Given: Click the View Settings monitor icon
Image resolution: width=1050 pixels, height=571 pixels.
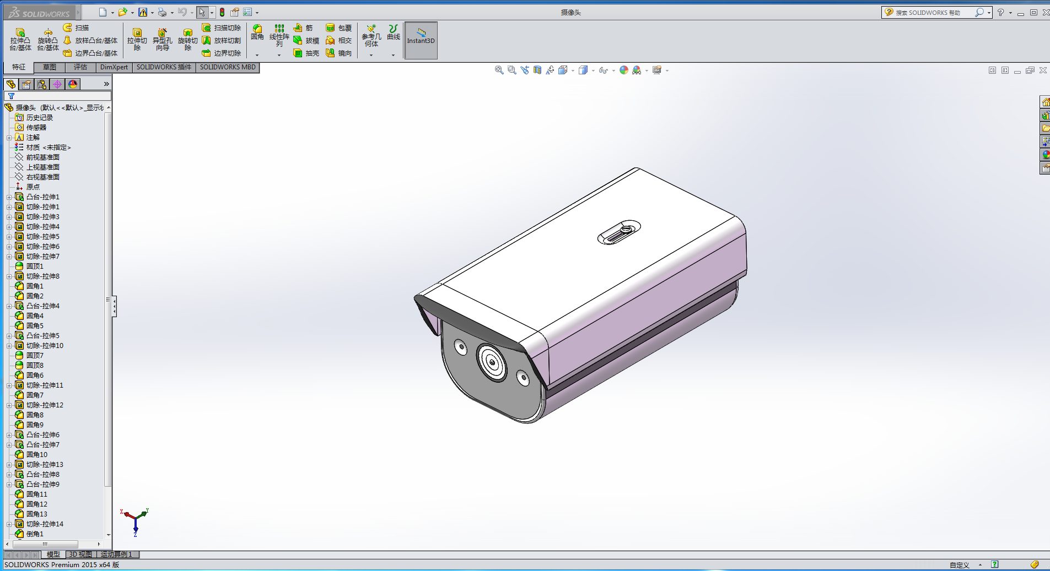Looking at the screenshot, I should point(657,70).
